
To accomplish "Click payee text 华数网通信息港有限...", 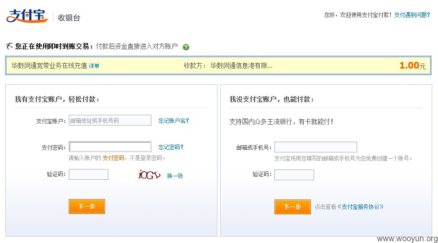I will coord(241,66).
